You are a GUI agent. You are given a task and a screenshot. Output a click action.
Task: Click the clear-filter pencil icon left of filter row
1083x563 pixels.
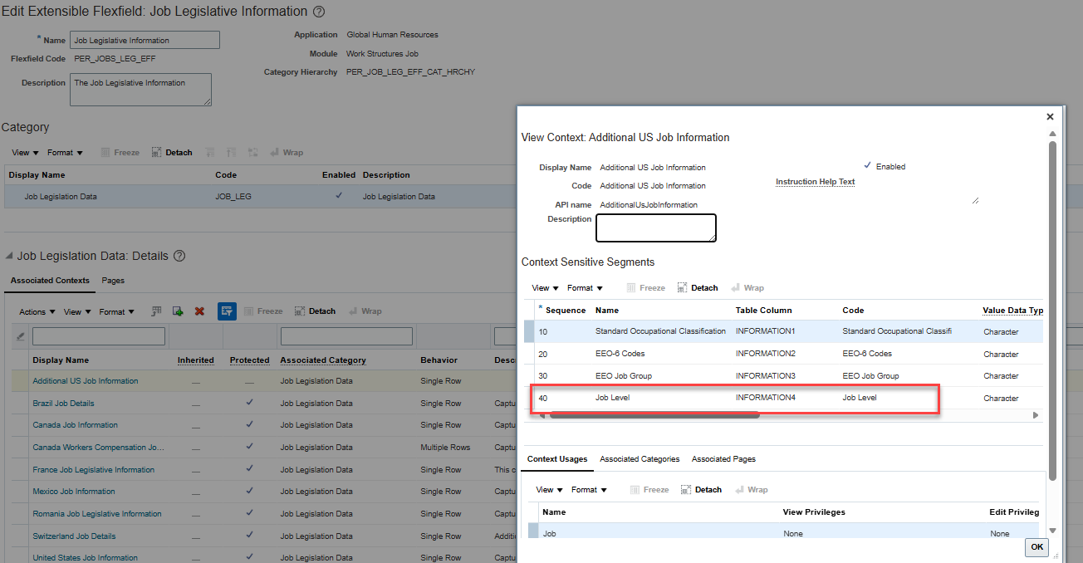21,336
